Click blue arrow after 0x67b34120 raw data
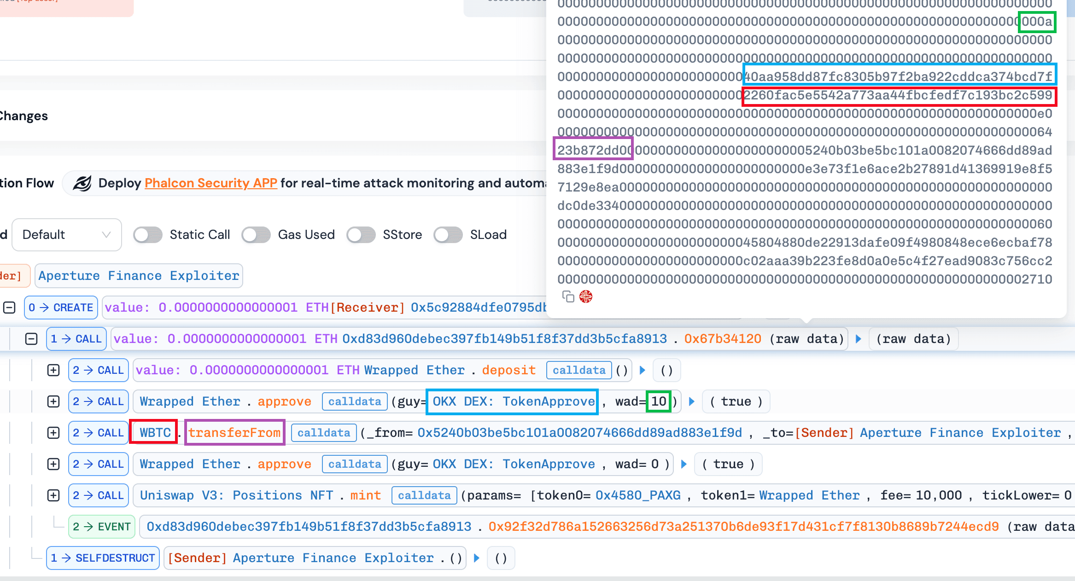The height and width of the screenshot is (581, 1075). tap(858, 339)
